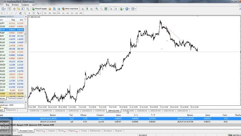The image size is (241, 136).
Task: Open the periods clock dropdown
Action: pyautogui.click(x=128, y=9)
